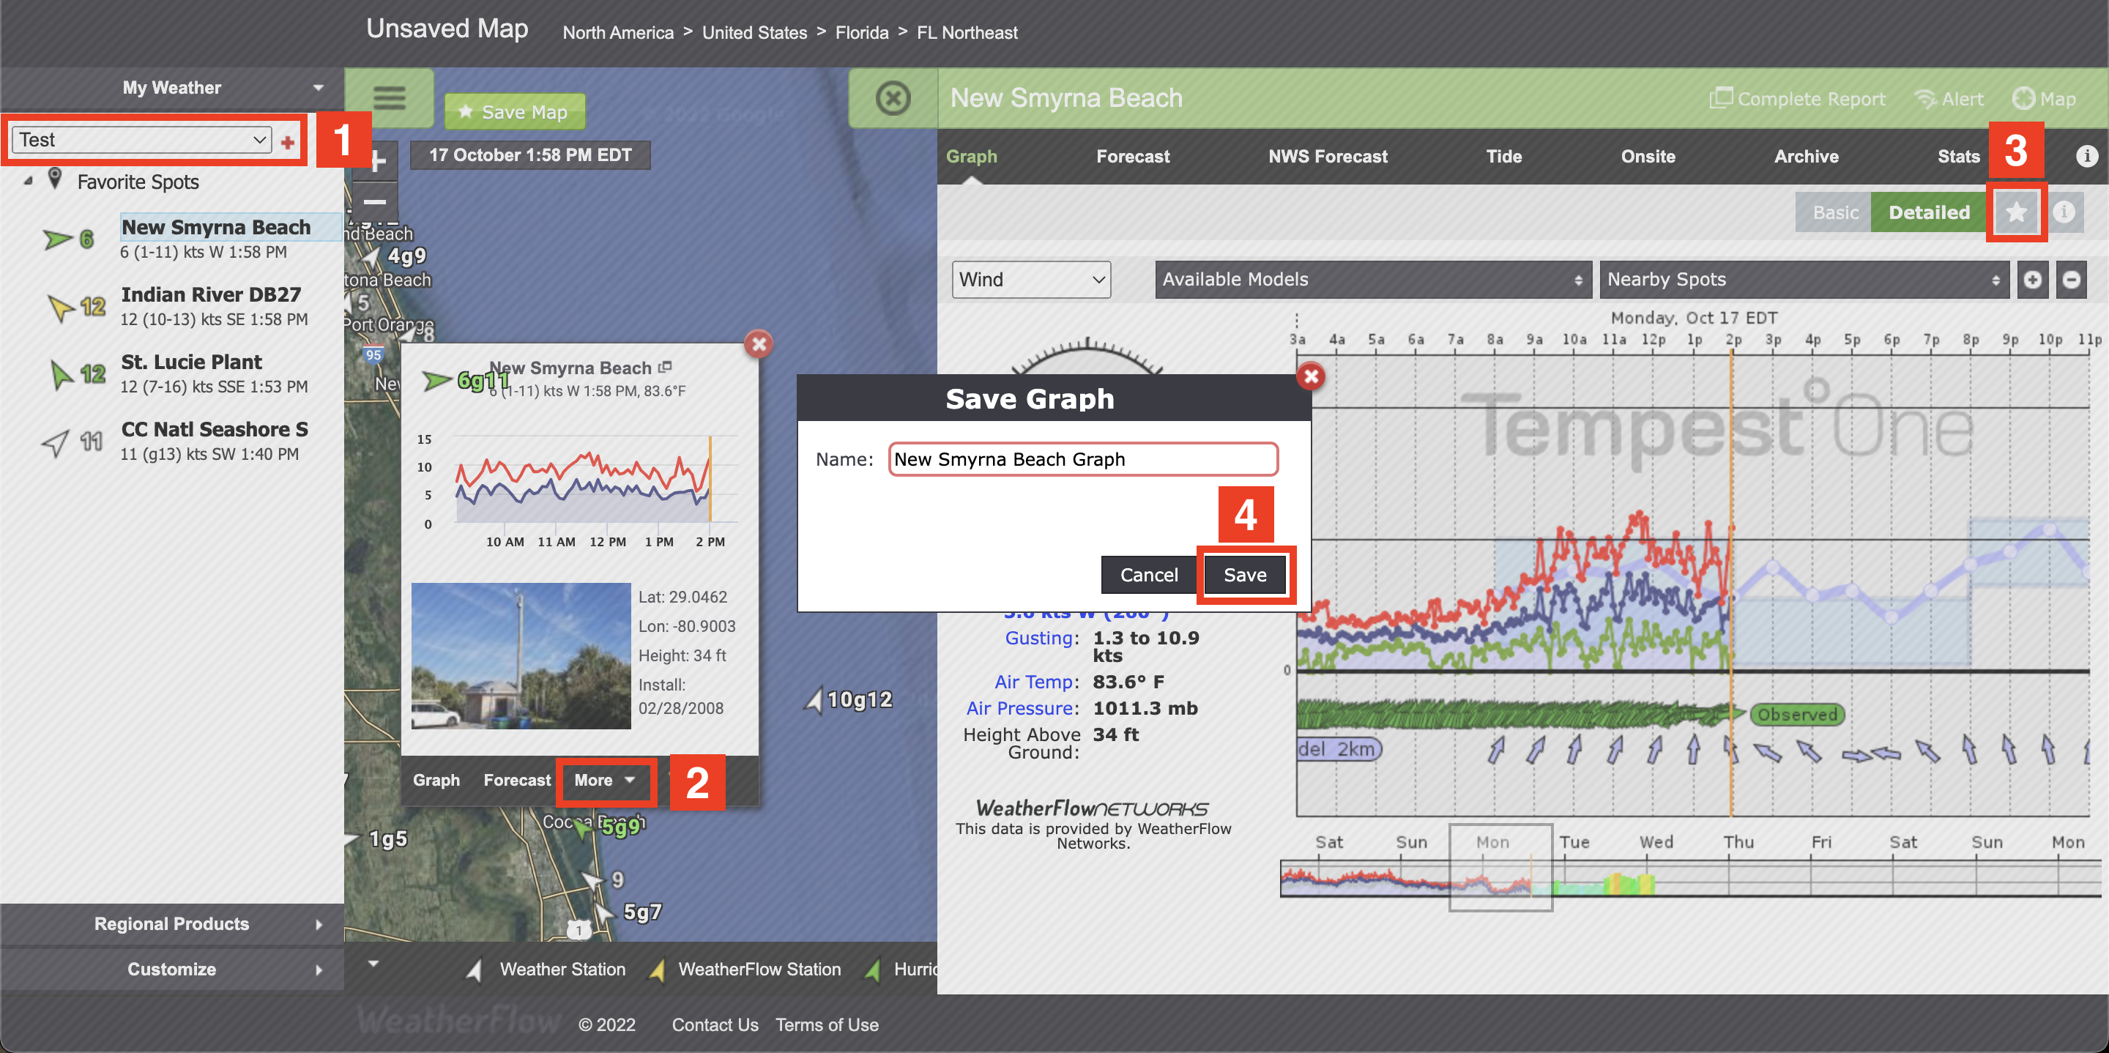The image size is (2109, 1053).
Task: Click Florida in the breadcrumb
Action: 861,33
